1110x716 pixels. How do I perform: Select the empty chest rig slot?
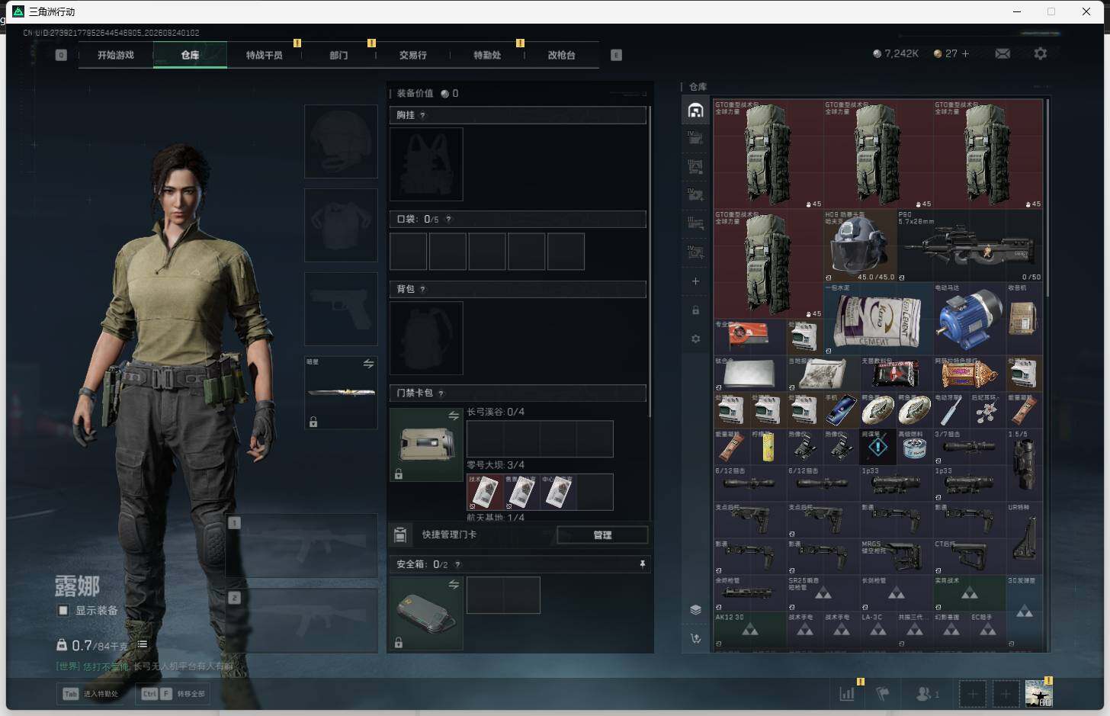click(426, 164)
